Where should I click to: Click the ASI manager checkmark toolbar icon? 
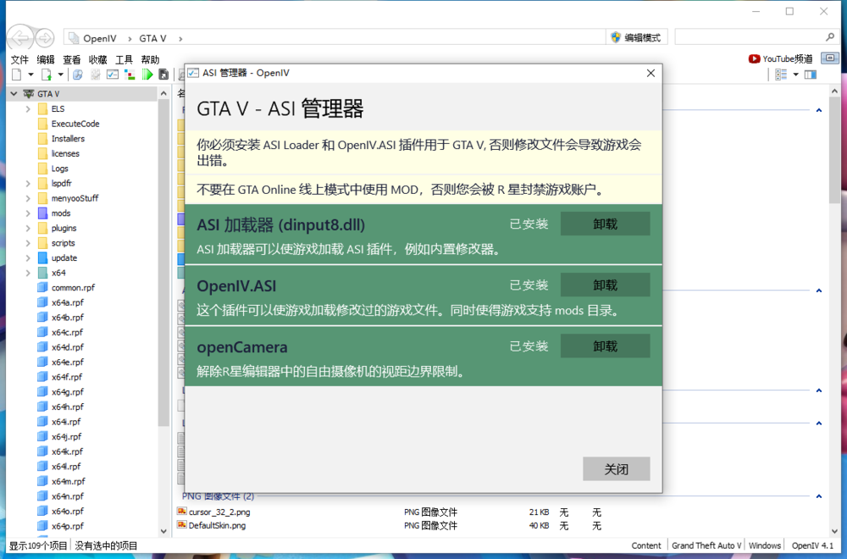(112, 75)
